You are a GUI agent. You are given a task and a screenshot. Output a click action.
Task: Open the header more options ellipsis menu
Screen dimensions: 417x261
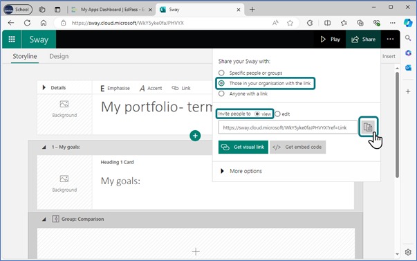(390, 39)
